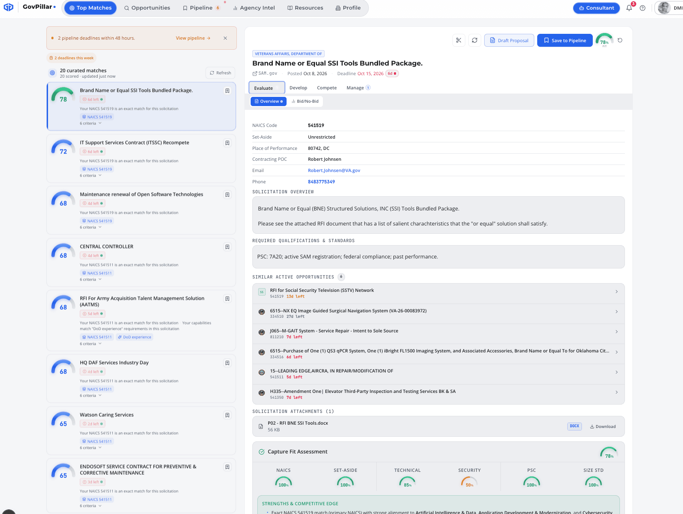Open the notifications bell
Screen dimensions: 683x514
click(629, 8)
